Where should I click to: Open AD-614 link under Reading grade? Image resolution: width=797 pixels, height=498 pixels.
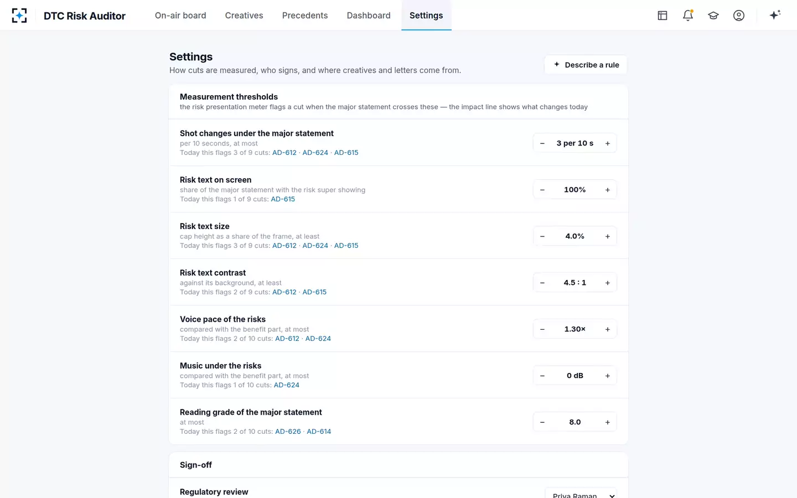click(319, 432)
